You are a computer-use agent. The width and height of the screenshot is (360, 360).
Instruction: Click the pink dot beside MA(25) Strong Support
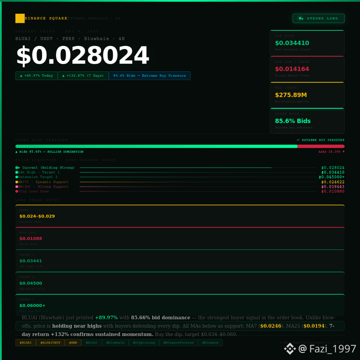coord(17,187)
